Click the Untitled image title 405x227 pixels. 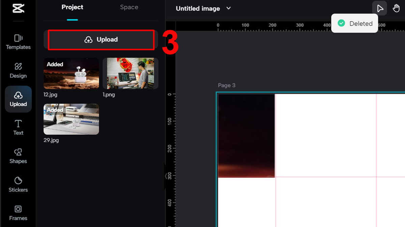tap(198, 8)
